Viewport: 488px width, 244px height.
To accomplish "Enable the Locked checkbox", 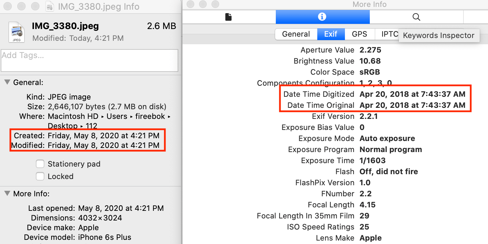I will 40,176.
